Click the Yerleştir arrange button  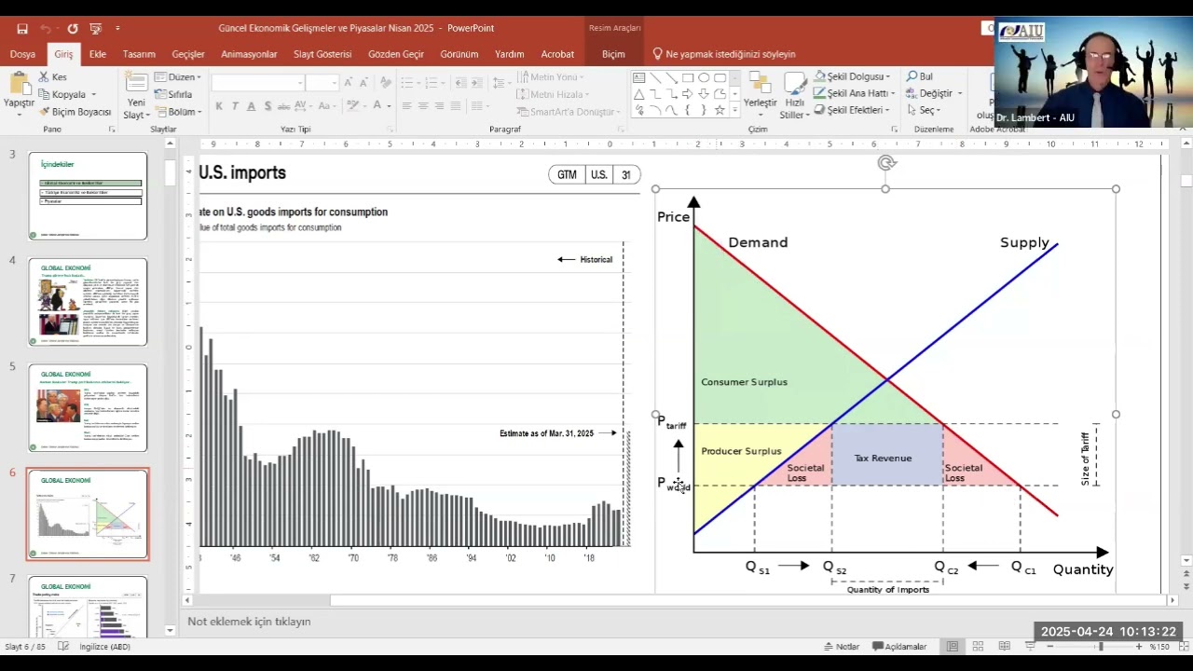pos(760,93)
